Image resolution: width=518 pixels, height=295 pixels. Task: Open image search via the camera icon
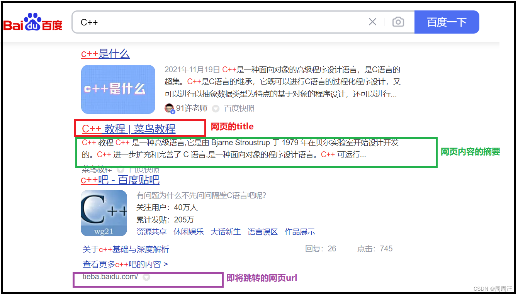[398, 22]
